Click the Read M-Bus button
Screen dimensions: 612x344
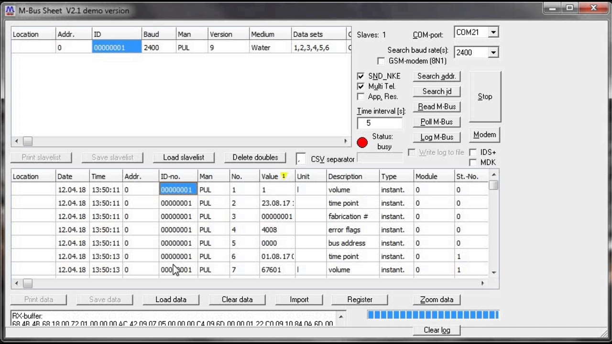click(437, 107)
